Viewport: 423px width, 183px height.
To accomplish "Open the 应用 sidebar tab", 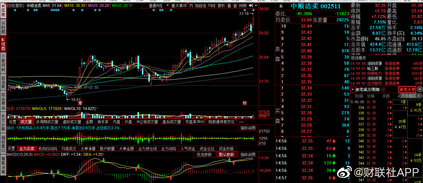I will [3, 10].
